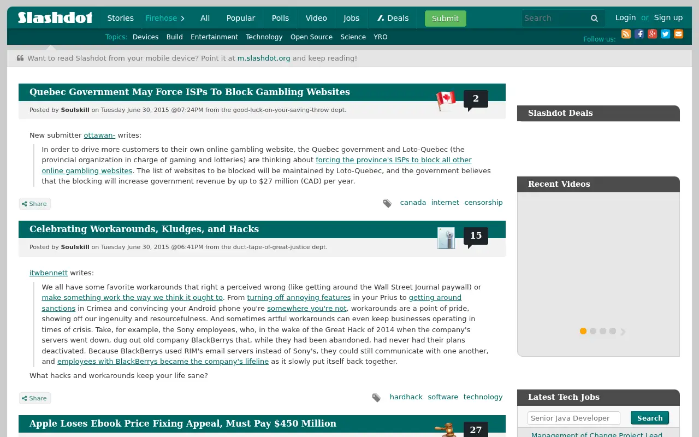699x437 pixels.
Task: Click the Google+ follow icon
Action: pos(653,34)
